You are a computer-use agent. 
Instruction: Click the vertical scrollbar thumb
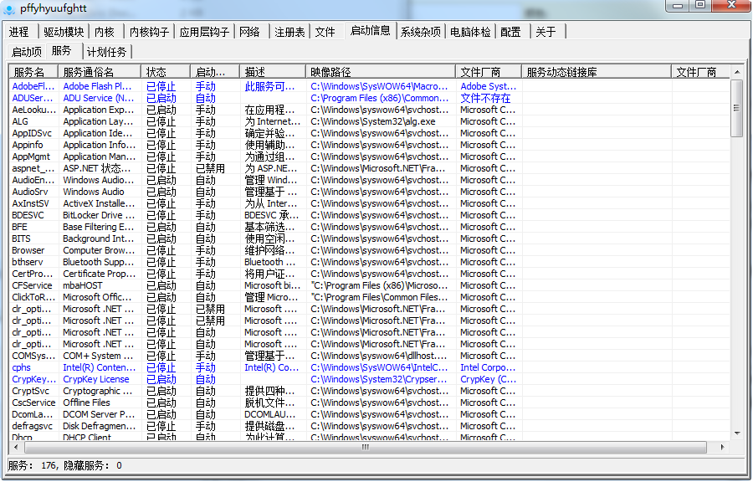[x=736, y=109]
